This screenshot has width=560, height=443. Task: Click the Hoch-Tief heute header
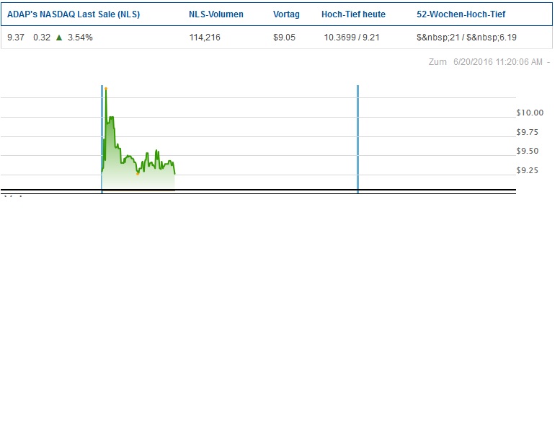coord(353,14)
